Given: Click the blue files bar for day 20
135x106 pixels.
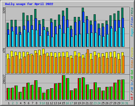Looking at the screenshot, I should (x=83, y=17).
